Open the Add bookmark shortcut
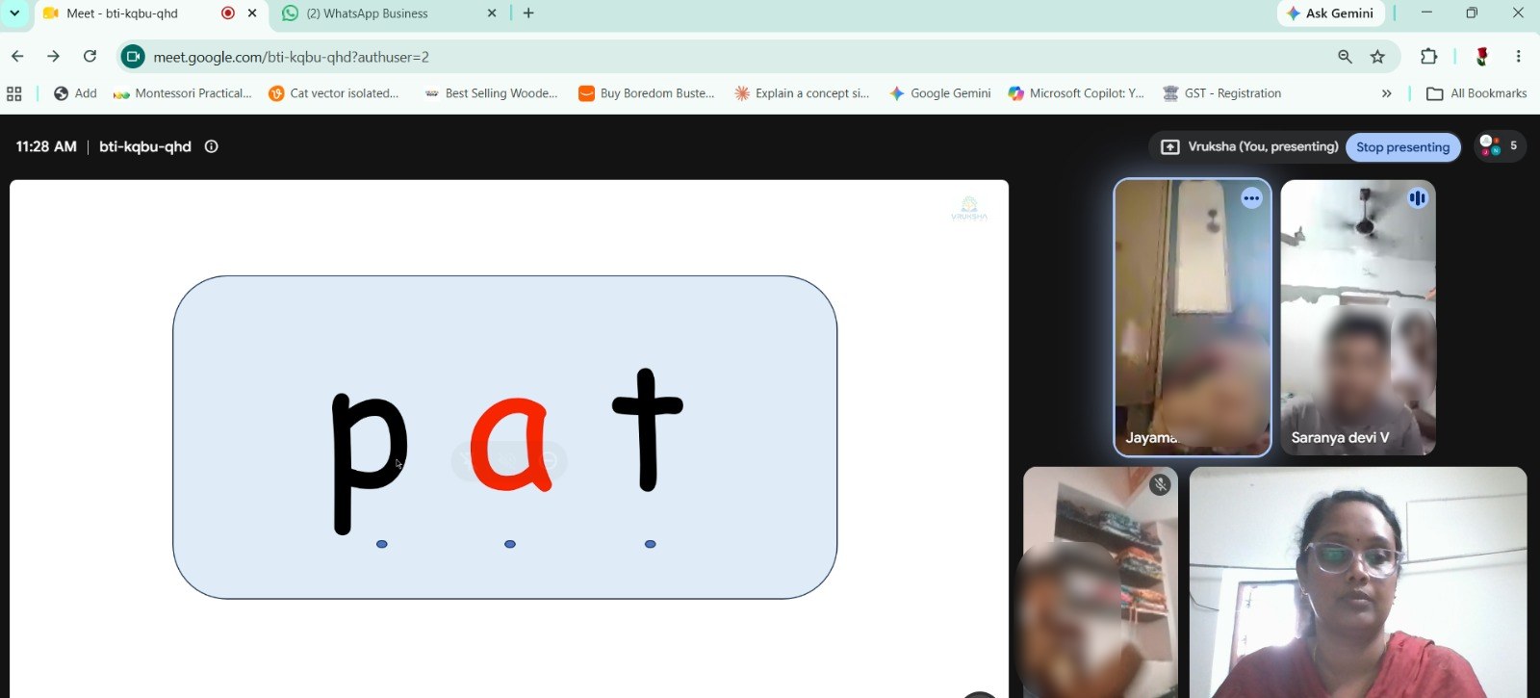The height and width of the screenshot is (698, 1540). [x=75, y=93]
